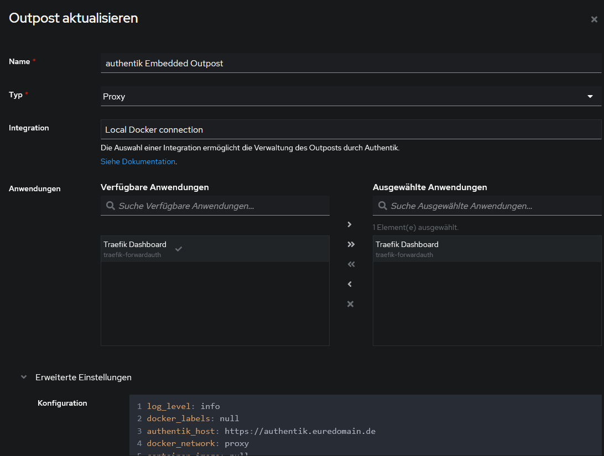Focus the Suche Verfügbare Anwendungen search box
This screenshot has height=456, width=604.
(221, 206)
